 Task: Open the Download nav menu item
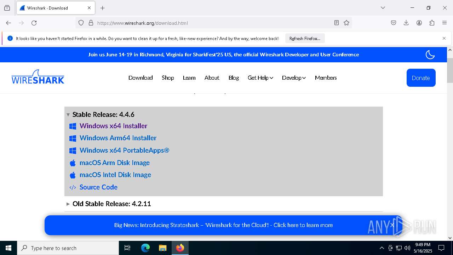click(x=141, y=78)
